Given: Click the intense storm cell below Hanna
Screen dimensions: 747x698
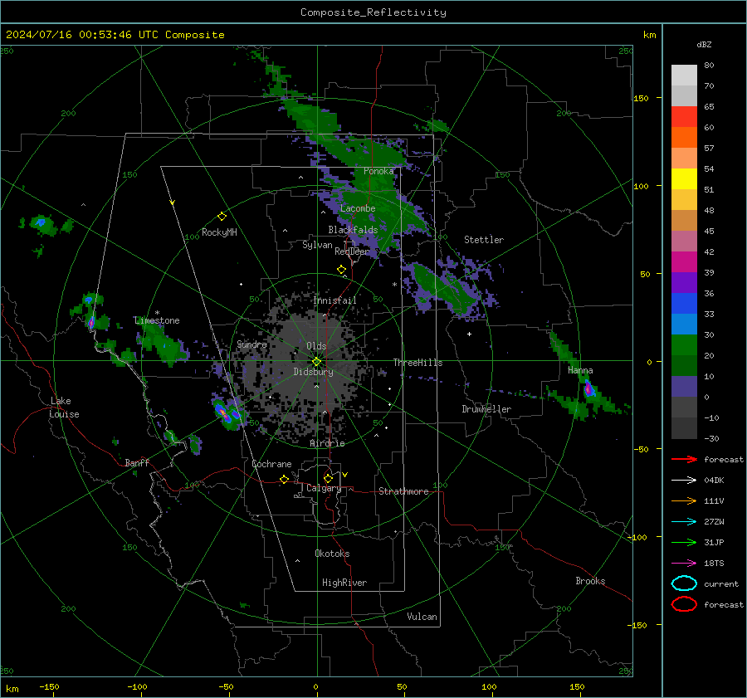Looking at the screenshot, I should tap(589, 388).
